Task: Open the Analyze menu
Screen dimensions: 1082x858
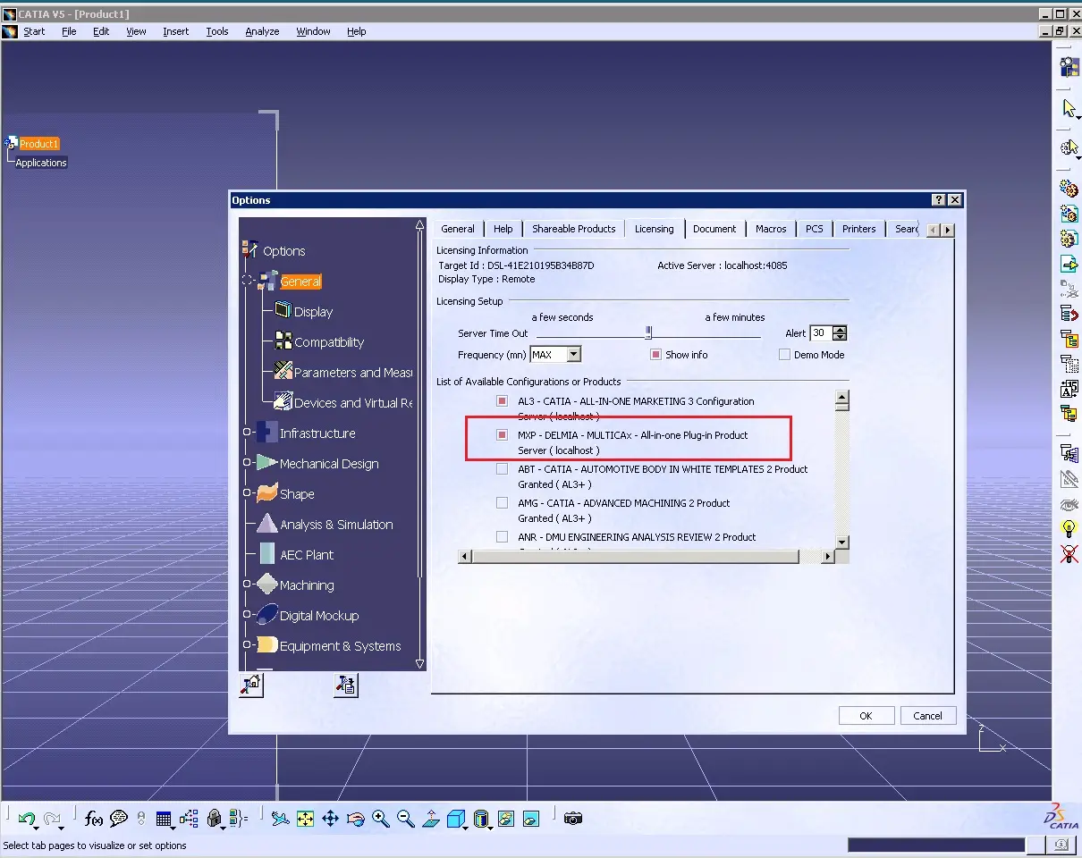Action: [x=262, y=31]
